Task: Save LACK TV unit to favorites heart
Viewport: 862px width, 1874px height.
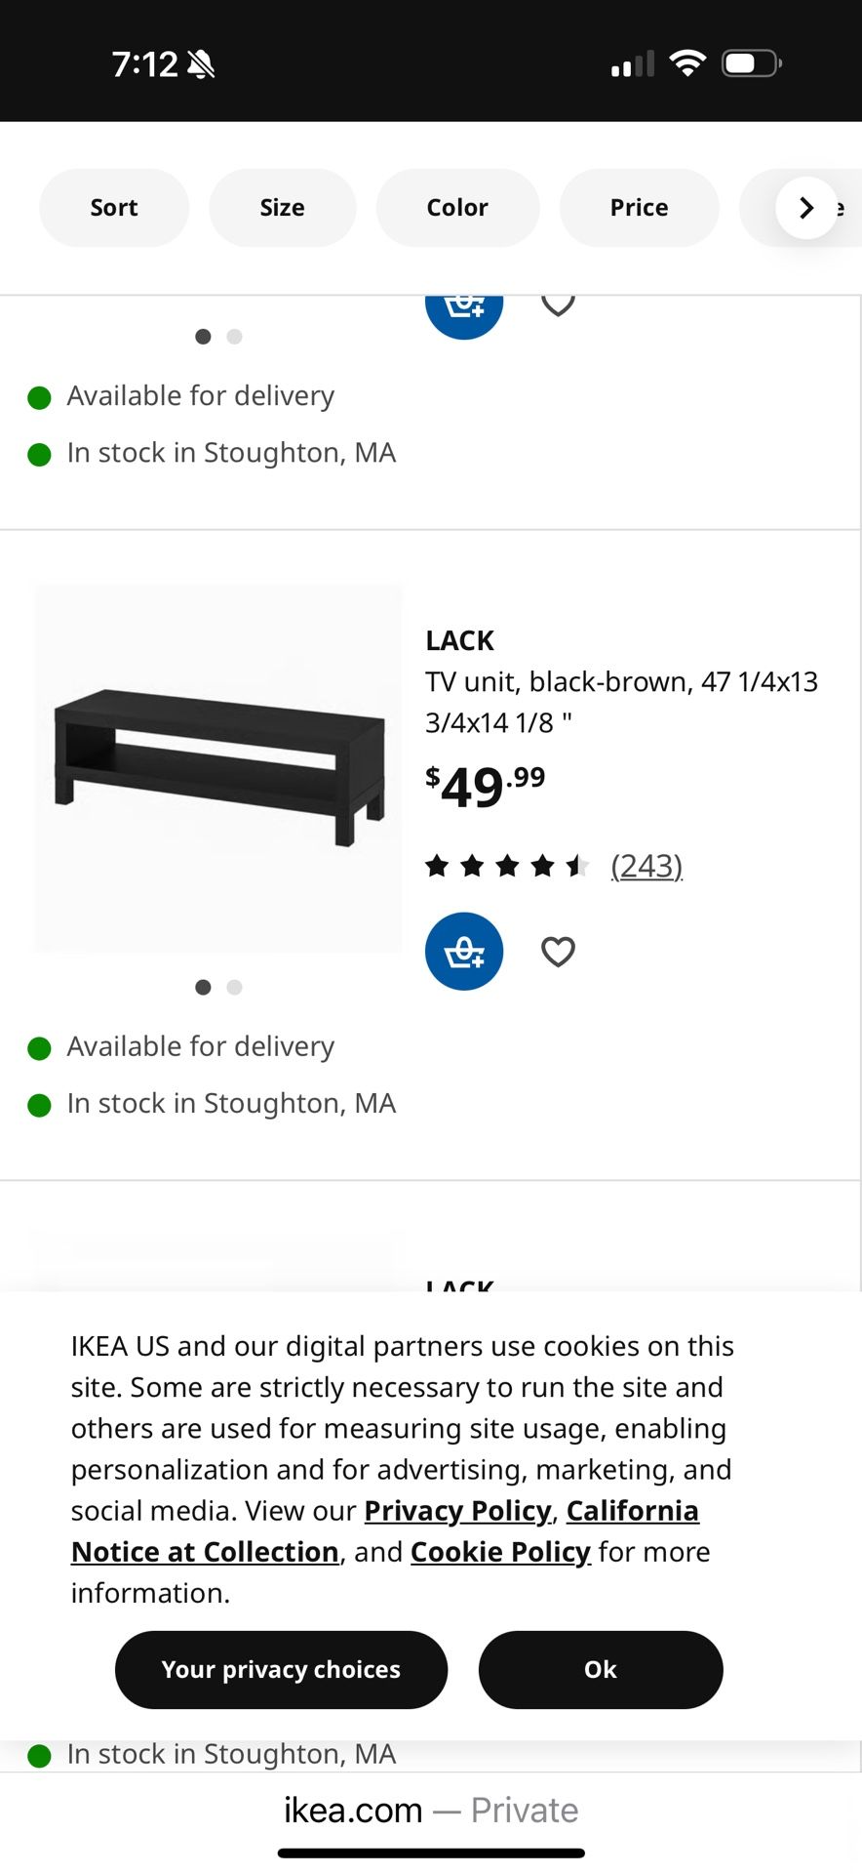Action: [558, 952]
